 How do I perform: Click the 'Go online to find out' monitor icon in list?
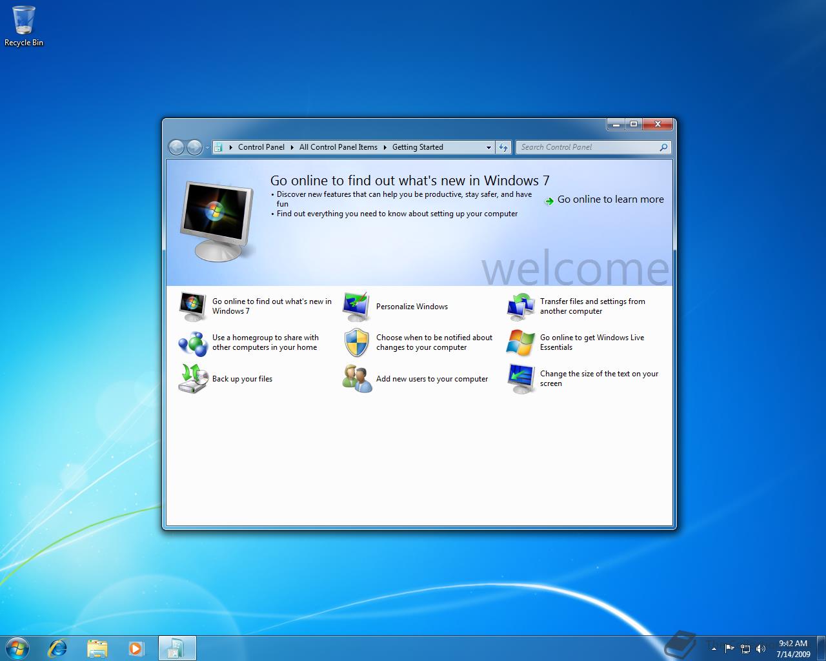pyautogui.click(x=192, y=307)
